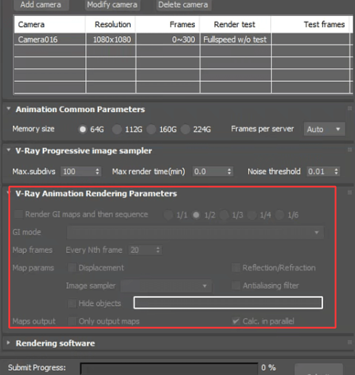355x375 pixels.
Task: Click the Add camera button
Action: pyautogui.click(x=41, y=5)
